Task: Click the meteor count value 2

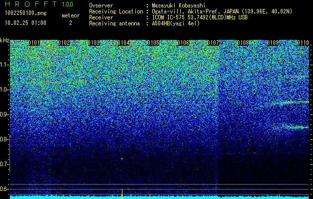Action: click(x=71, y=23)
